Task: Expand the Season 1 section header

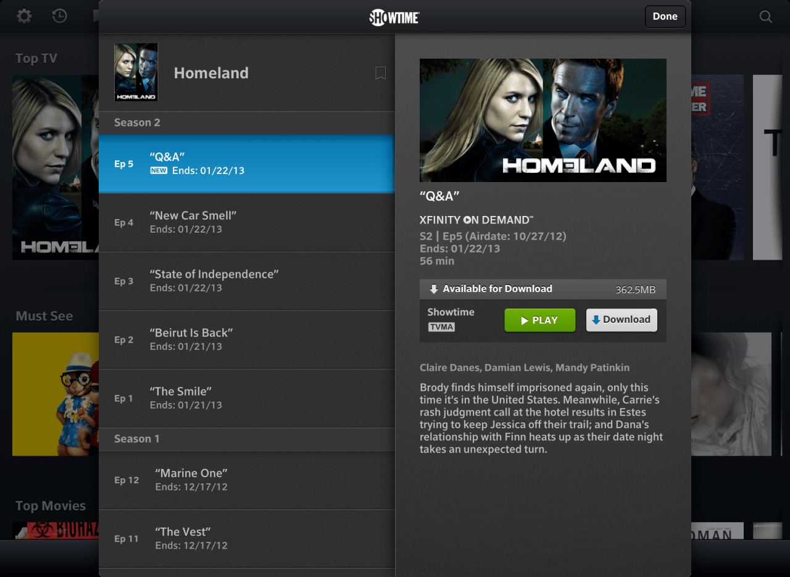Action: [247, 439]
